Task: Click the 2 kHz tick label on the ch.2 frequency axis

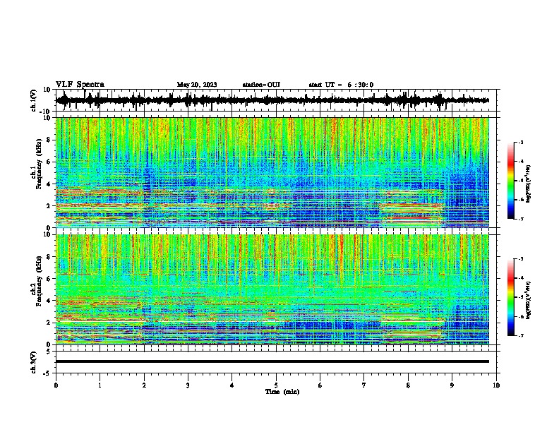Action: [49, 323]
